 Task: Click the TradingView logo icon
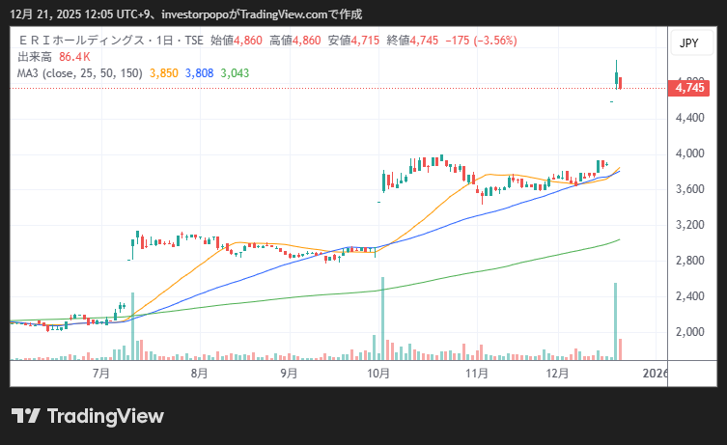click(x=26, y=416)
